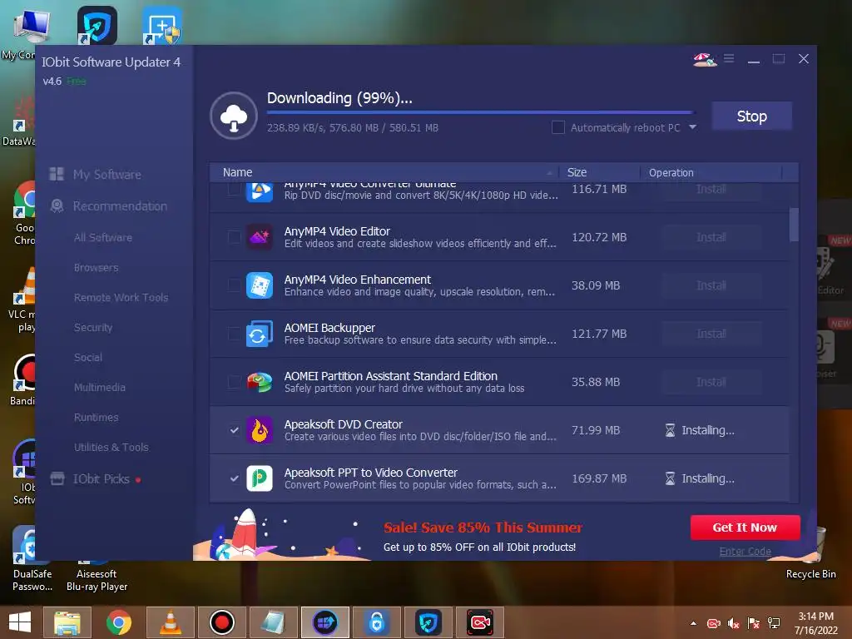Show hidden system tray icons arrow

click(x=693, y=623)
